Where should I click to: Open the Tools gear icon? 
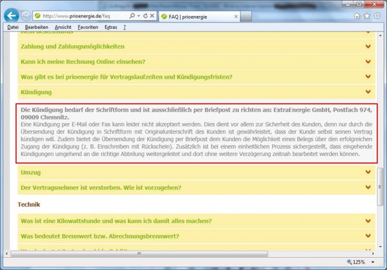377,15
